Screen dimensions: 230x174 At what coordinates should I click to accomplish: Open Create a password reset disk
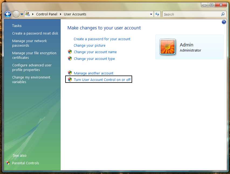click(35, 33)
